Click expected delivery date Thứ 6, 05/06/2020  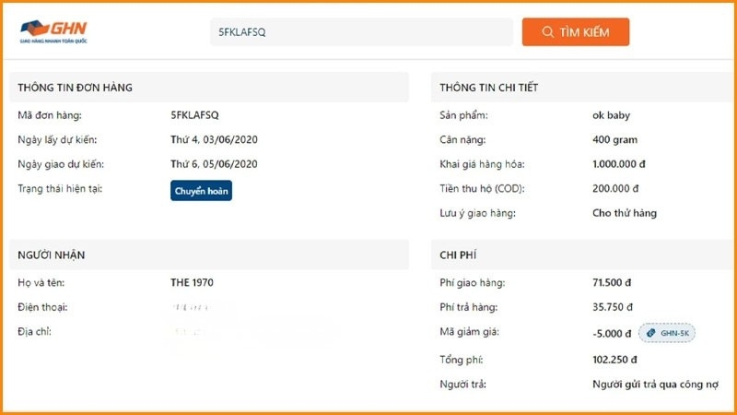tap(214, 164)
